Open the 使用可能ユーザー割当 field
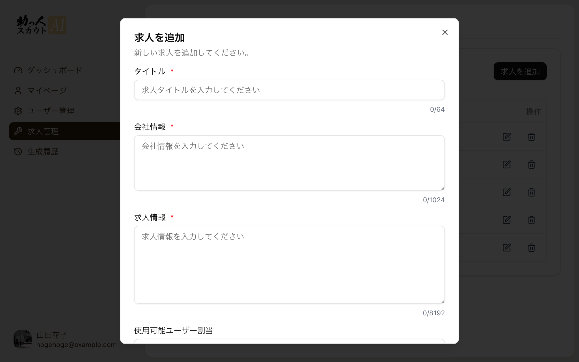579x362 pixels. click(289, 341)
